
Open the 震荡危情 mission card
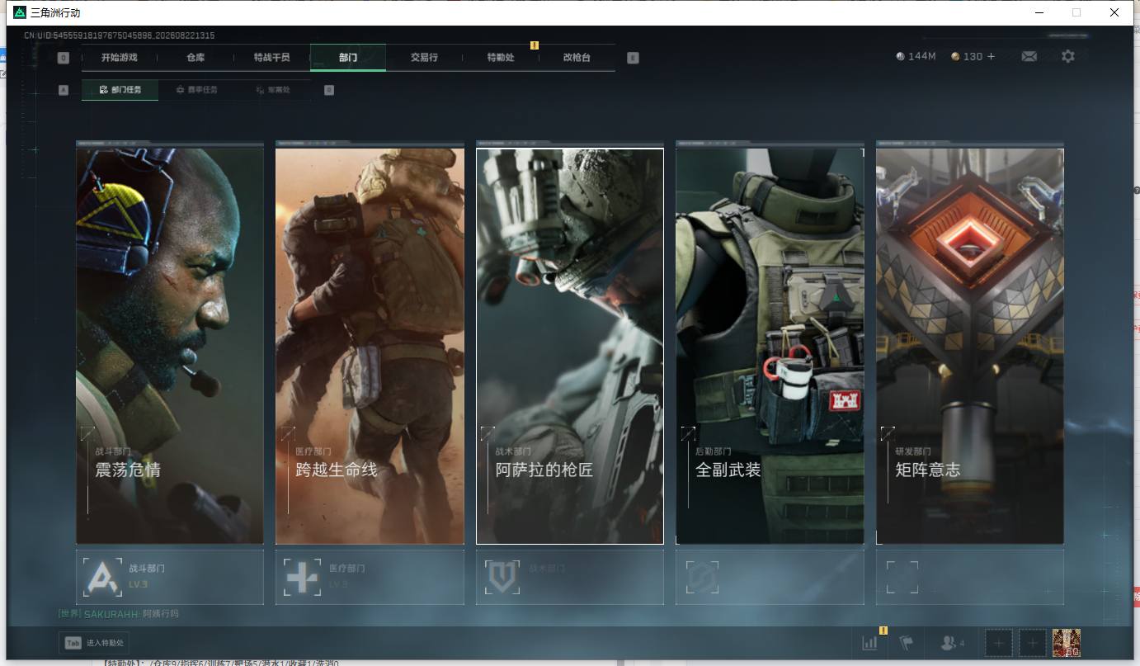point(170,346)
